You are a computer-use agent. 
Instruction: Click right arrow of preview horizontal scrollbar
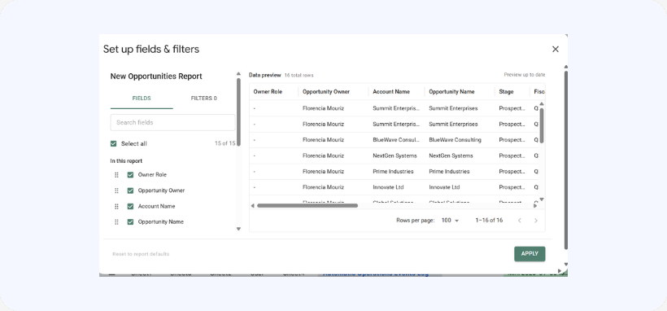coord(535,206)
